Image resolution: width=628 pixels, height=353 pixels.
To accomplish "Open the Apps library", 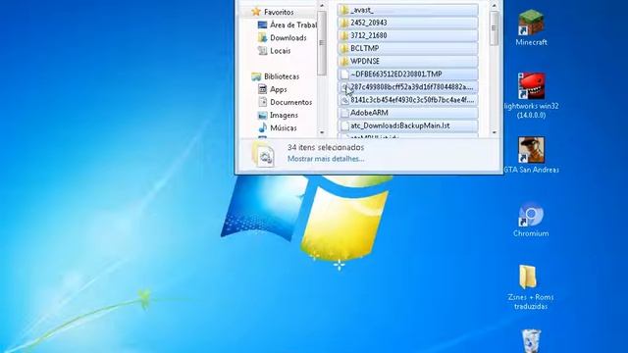I will [279, 89].
